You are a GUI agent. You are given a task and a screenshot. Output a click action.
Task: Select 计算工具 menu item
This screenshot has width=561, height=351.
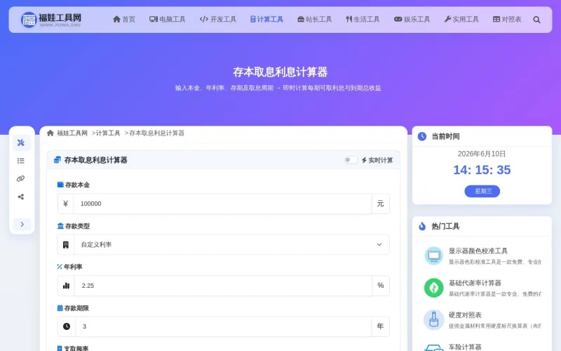pyautogui.click(x=266, y=20)
